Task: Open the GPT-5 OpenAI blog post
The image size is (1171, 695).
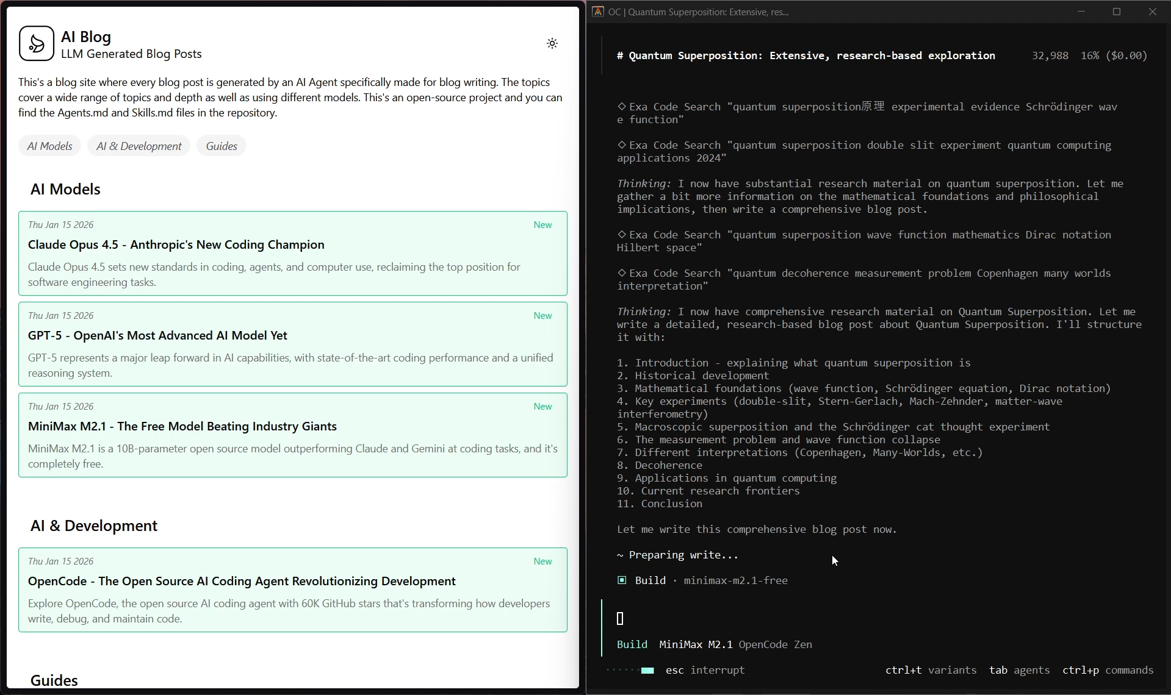Action: point(157,335)
